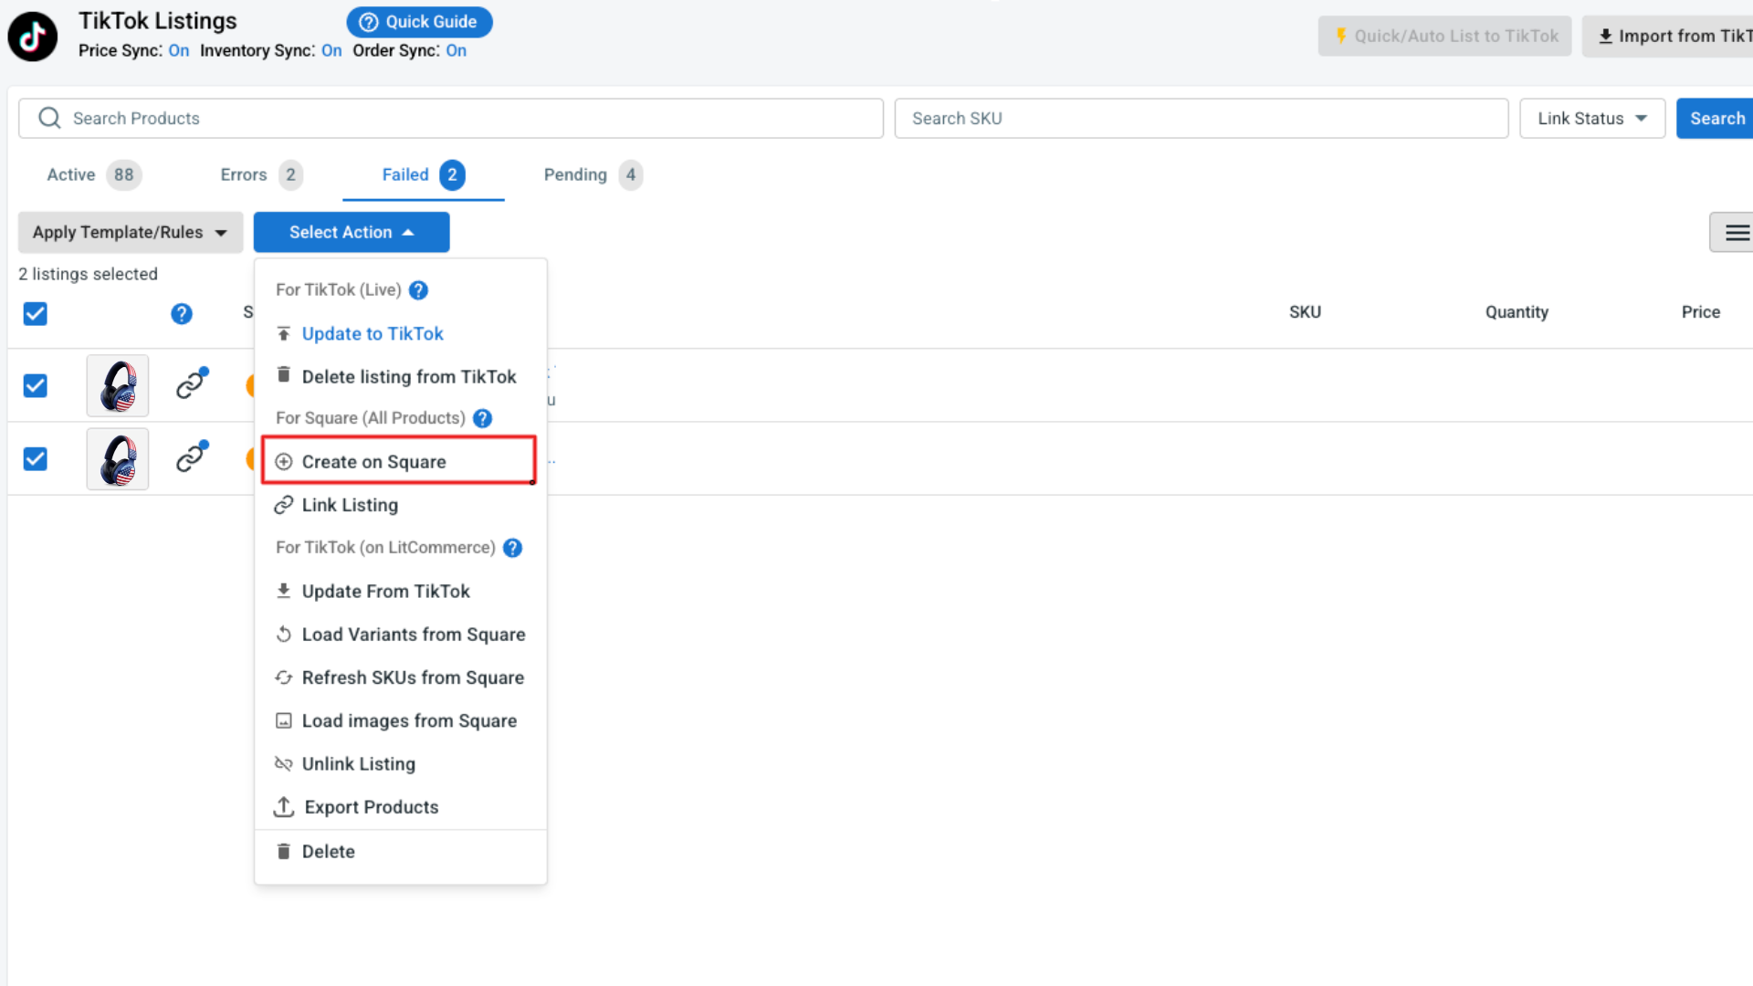Click the Inventory Sync On link
This screenshot has width=1753, height=986.
click(x=331, y=50)
